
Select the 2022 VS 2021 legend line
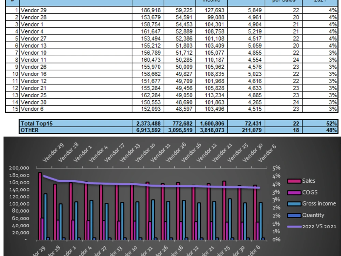(x=312, y=227)
